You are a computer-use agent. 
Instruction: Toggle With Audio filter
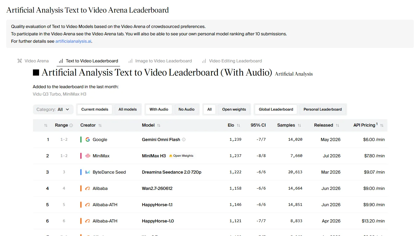[x=159, y=109]
